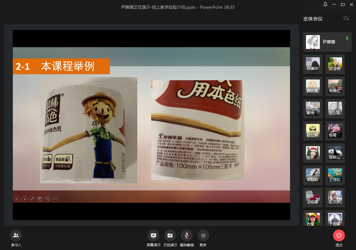Screen dimensions: 356x250
Task: Unmute microphone with 解除静音
Action: point(187,235)
